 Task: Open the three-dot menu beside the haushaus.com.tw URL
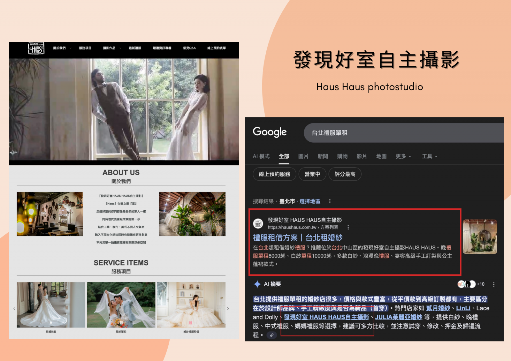point(348,227)
